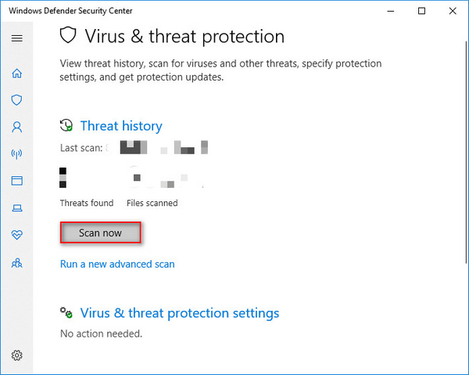Go to Home in sidebar
Screen dimensions: 469x375
pyautogui.click(x=16, y=73)
